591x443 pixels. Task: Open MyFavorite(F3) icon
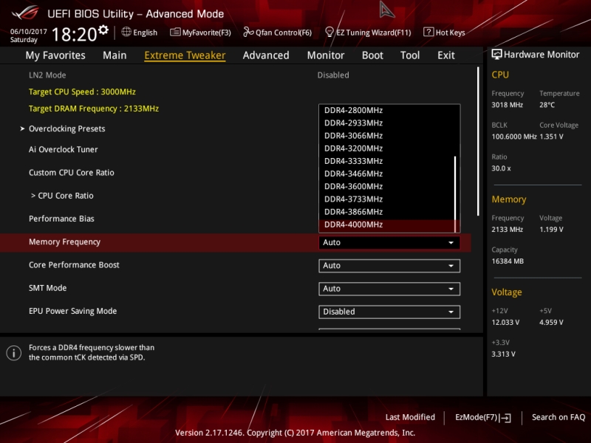coord(175,32)
